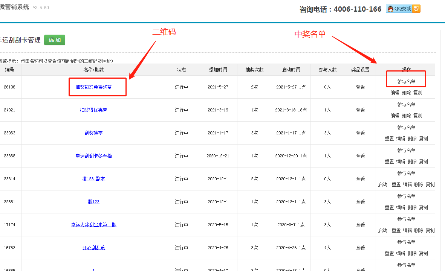Open the 幸运刮刮卡冬至档 link
The image size is (445, 271).
[93, 156]
